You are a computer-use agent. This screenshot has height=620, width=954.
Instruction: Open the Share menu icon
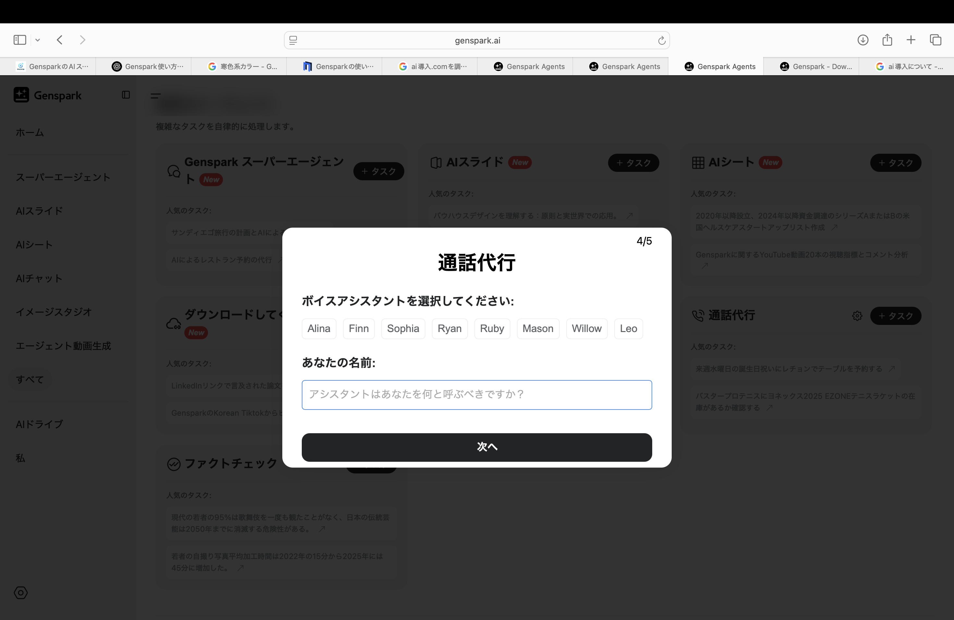point(887,40)
